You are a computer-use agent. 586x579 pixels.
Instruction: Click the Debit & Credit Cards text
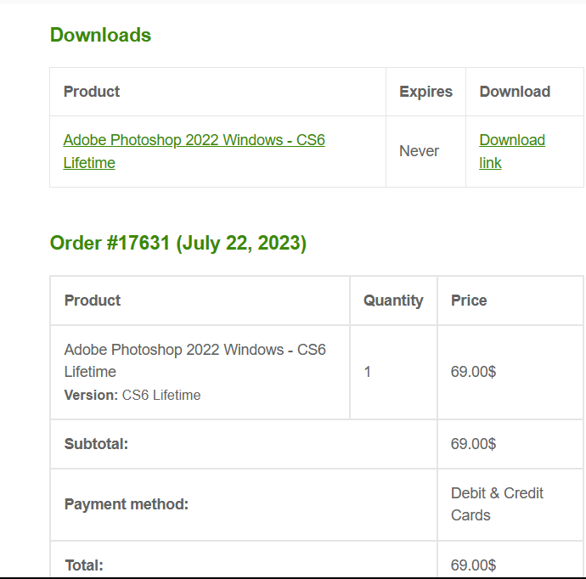pyautogui.click(x=497, y=504)
